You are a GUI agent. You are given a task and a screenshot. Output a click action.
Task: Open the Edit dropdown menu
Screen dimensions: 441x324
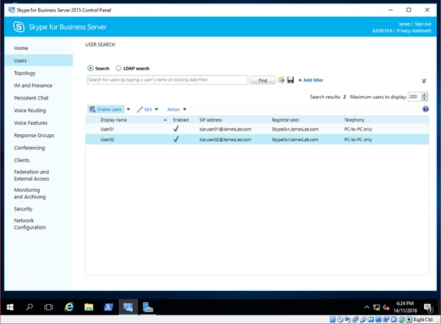click(x=148, y=109)
